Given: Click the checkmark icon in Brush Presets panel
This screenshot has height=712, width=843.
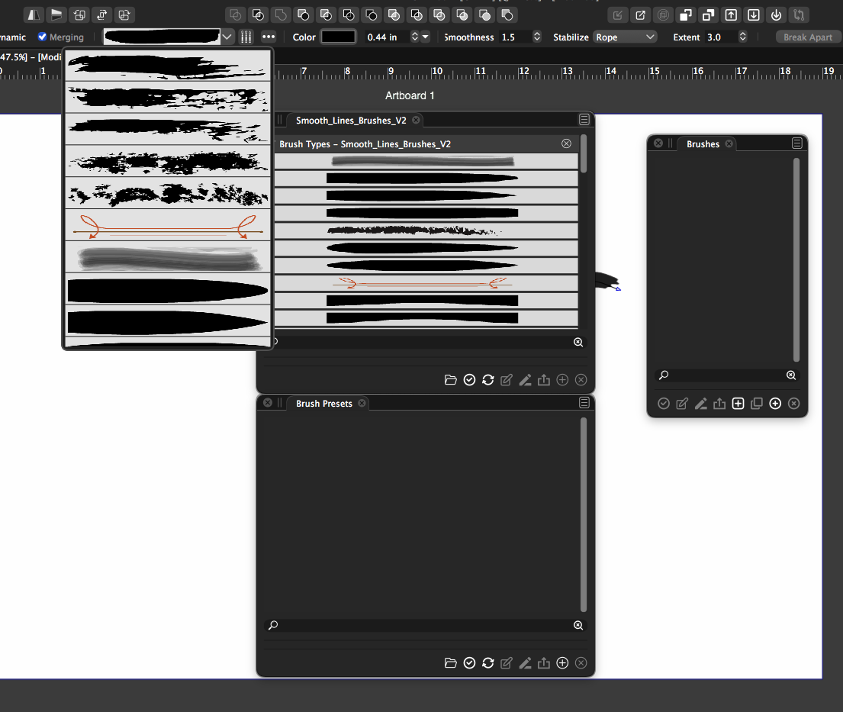Looking at the screenshot, I should coord(469,663).
